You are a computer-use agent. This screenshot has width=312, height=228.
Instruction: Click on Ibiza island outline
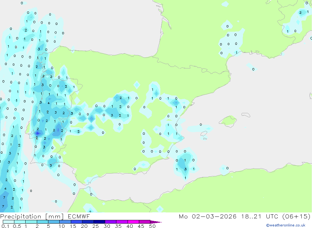click(x=204, y=134)
